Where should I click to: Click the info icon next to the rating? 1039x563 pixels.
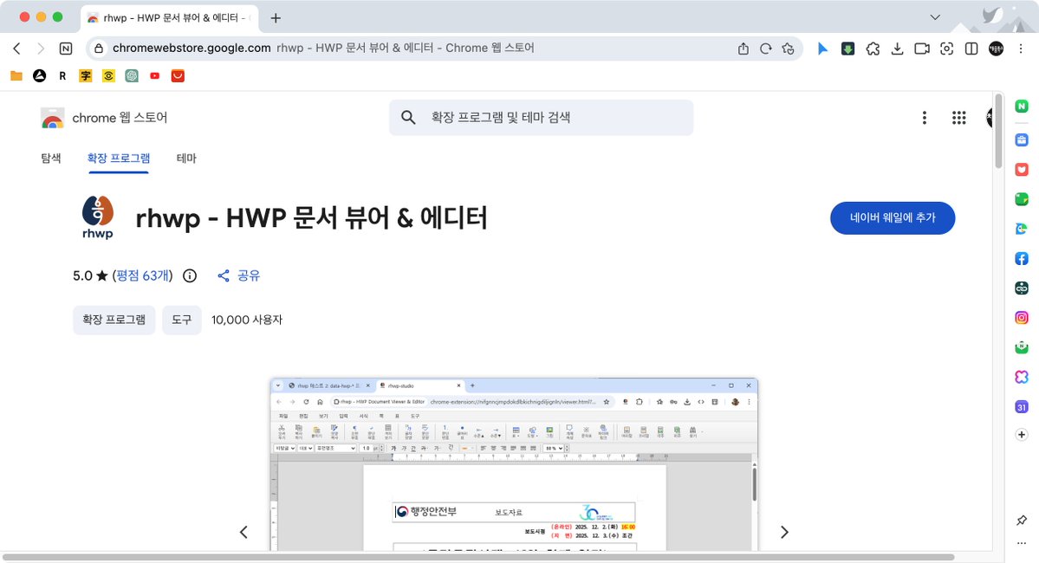click(189, 275)
